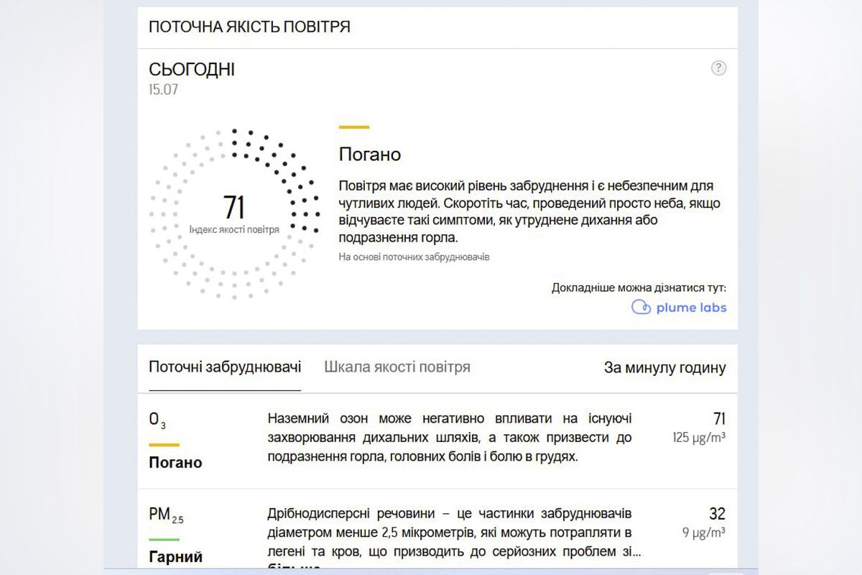Click the 125 µg/m³ ozone concentration
862x575 pixels.
tap(698, 437)
